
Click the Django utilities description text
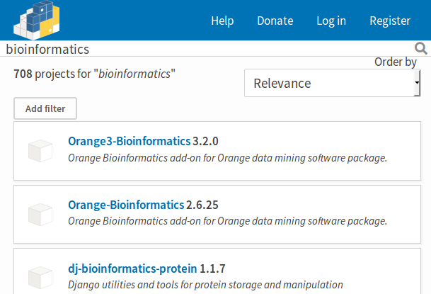coord(205,285)
